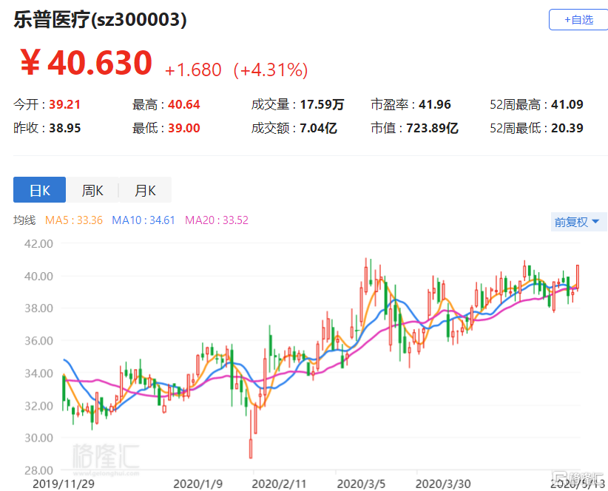This screenshot has width=608, height=491.
Task: Click the day high value 40.64
Action: pyautogui.click(x=183, y=104)
